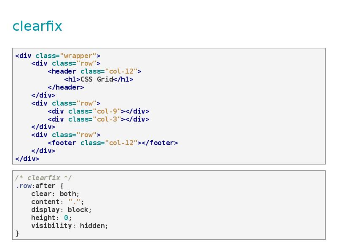
Task: Click the 'display: block;' declaration
Action: click(62, 210)
